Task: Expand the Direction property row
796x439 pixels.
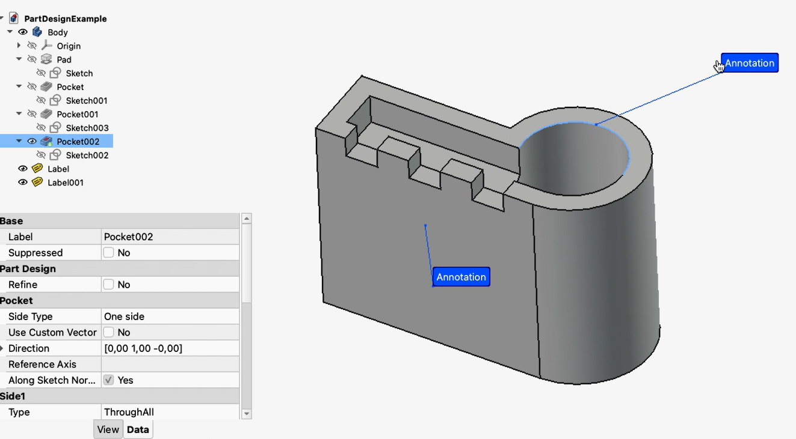Action: [x=2, y=348]
